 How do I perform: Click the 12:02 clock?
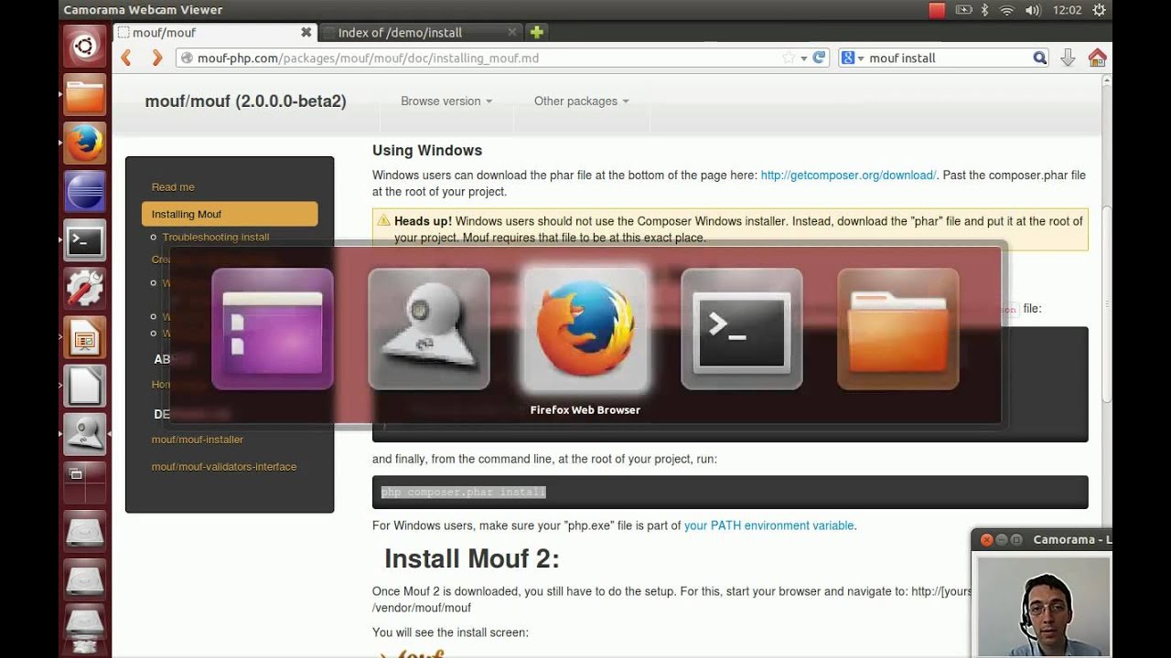[1067, 10]
